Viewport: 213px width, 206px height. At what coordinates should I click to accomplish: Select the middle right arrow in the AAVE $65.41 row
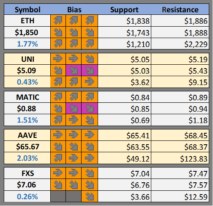(74, 135)
